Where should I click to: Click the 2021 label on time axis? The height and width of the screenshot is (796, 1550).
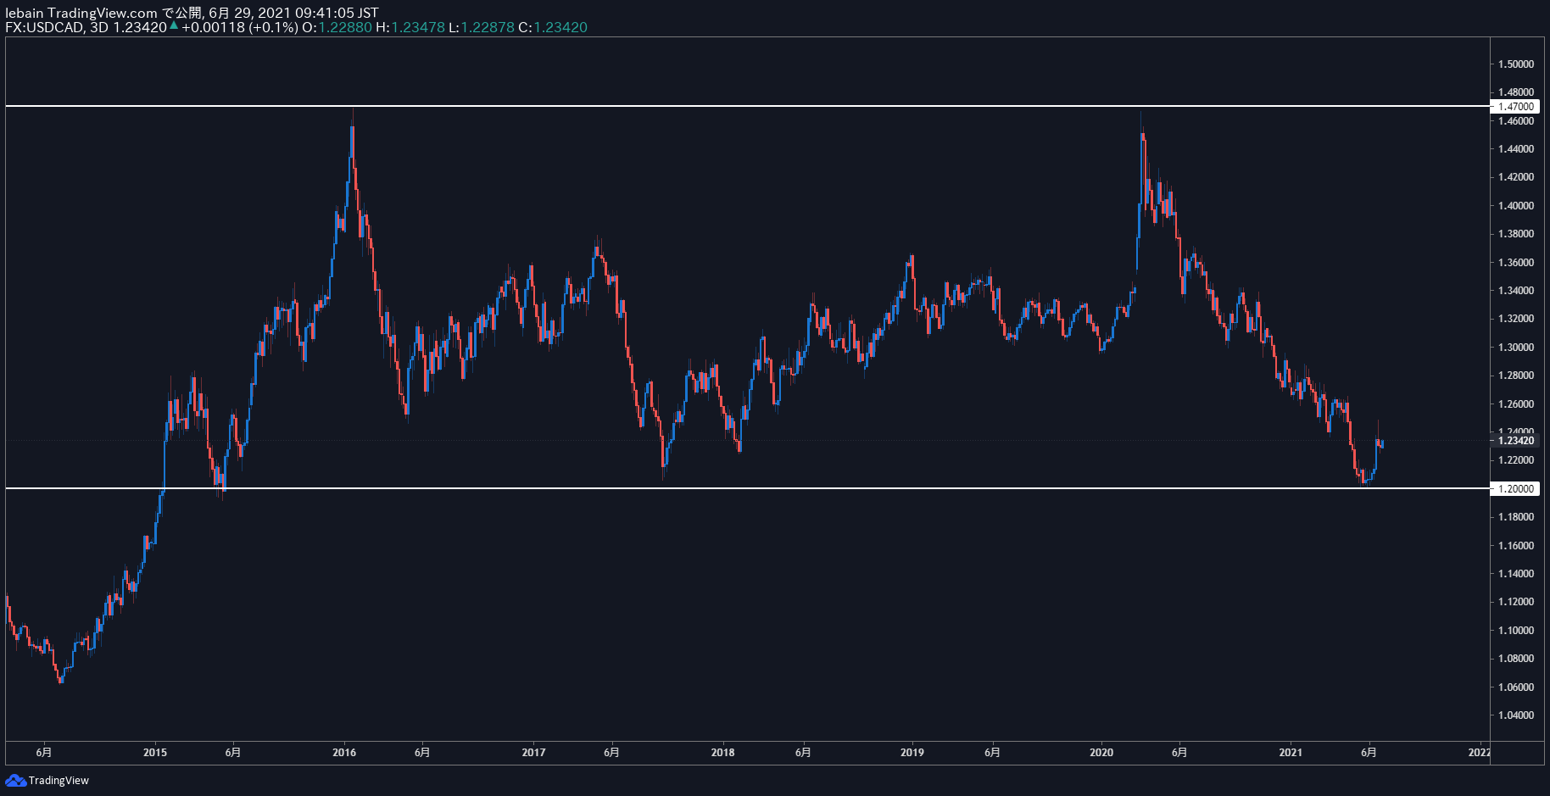tap(1291, 753)
